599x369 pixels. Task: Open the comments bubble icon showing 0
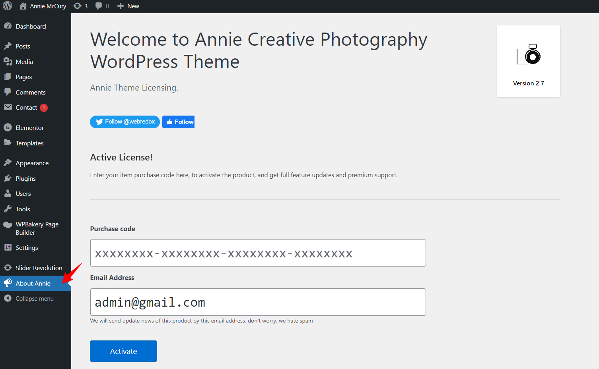click(99, 6)
